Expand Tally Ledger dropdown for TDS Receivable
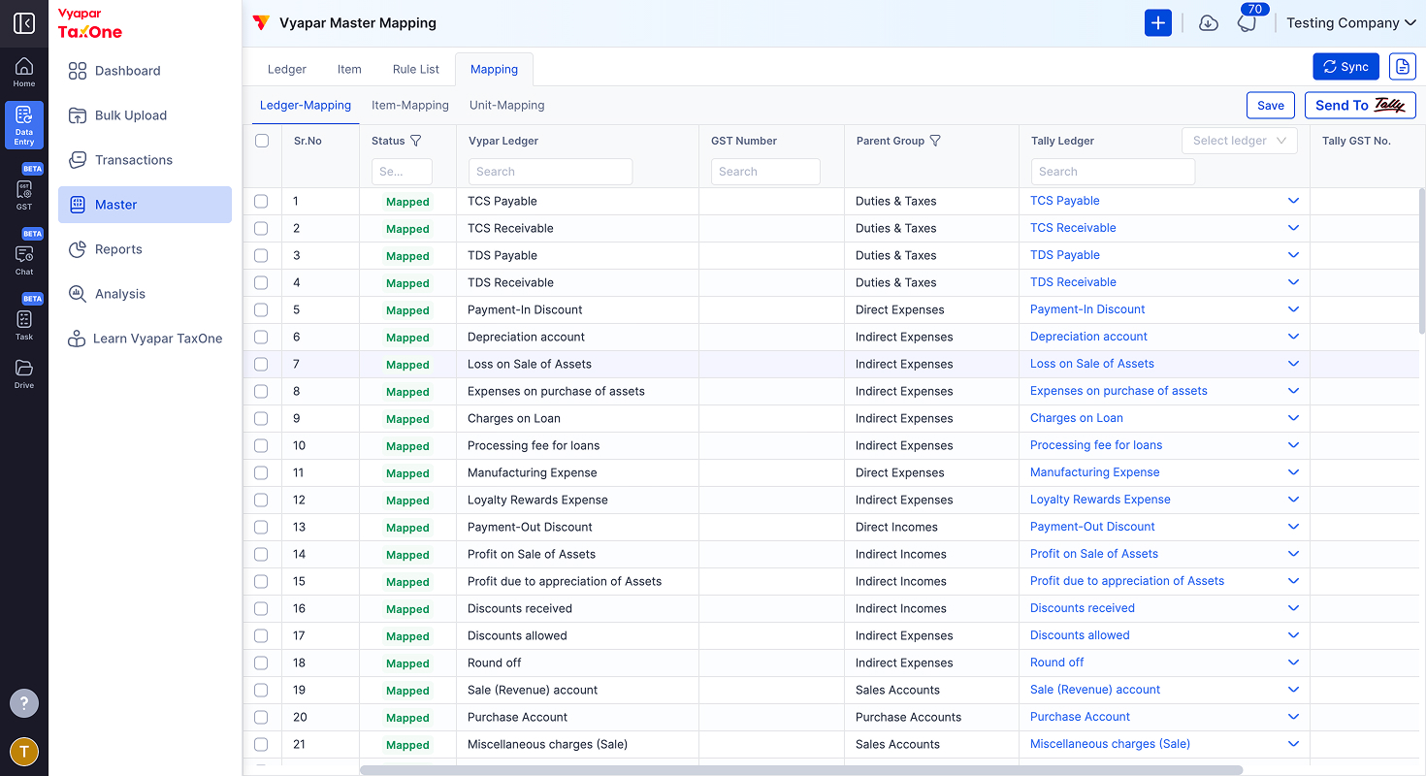The image size is (1426, 776). [x=1293, y=282]
